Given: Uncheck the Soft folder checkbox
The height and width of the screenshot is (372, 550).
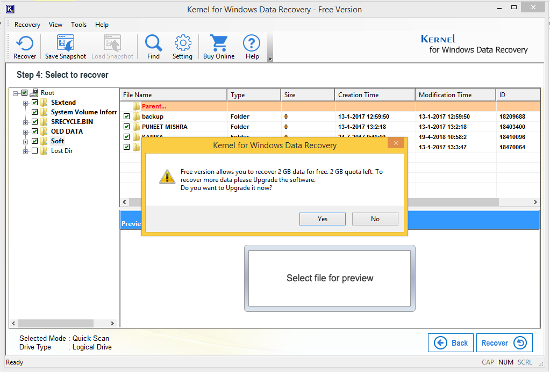Looking at the screenshot, I should tap(35, 141).
